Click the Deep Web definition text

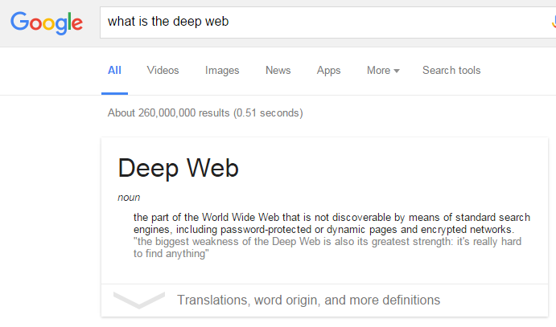[332, 223]
